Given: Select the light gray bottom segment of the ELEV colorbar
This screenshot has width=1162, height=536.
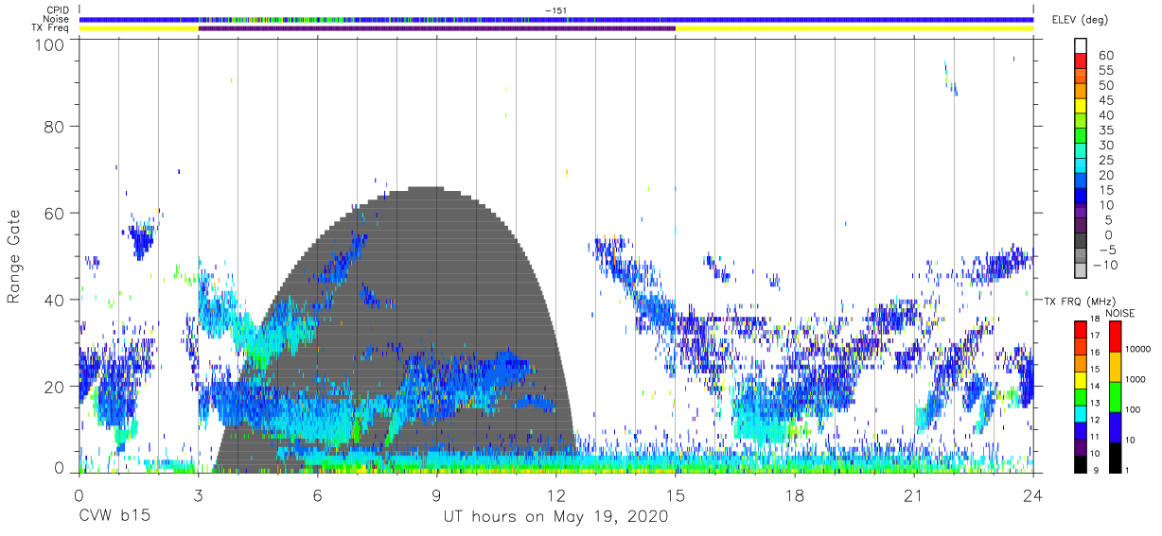Looking at the screenshot, I should (1081, 271).
